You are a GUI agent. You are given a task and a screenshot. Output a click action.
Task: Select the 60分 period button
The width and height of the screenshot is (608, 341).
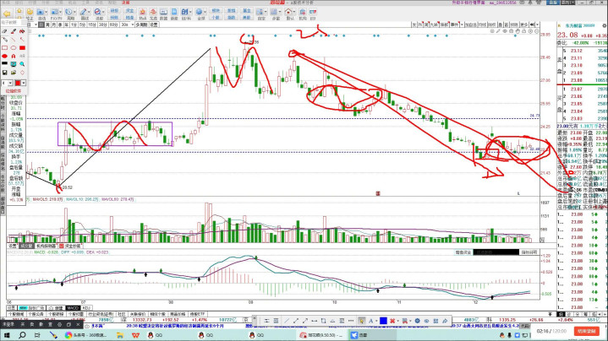pyautogui.click(x=113, y=24)
